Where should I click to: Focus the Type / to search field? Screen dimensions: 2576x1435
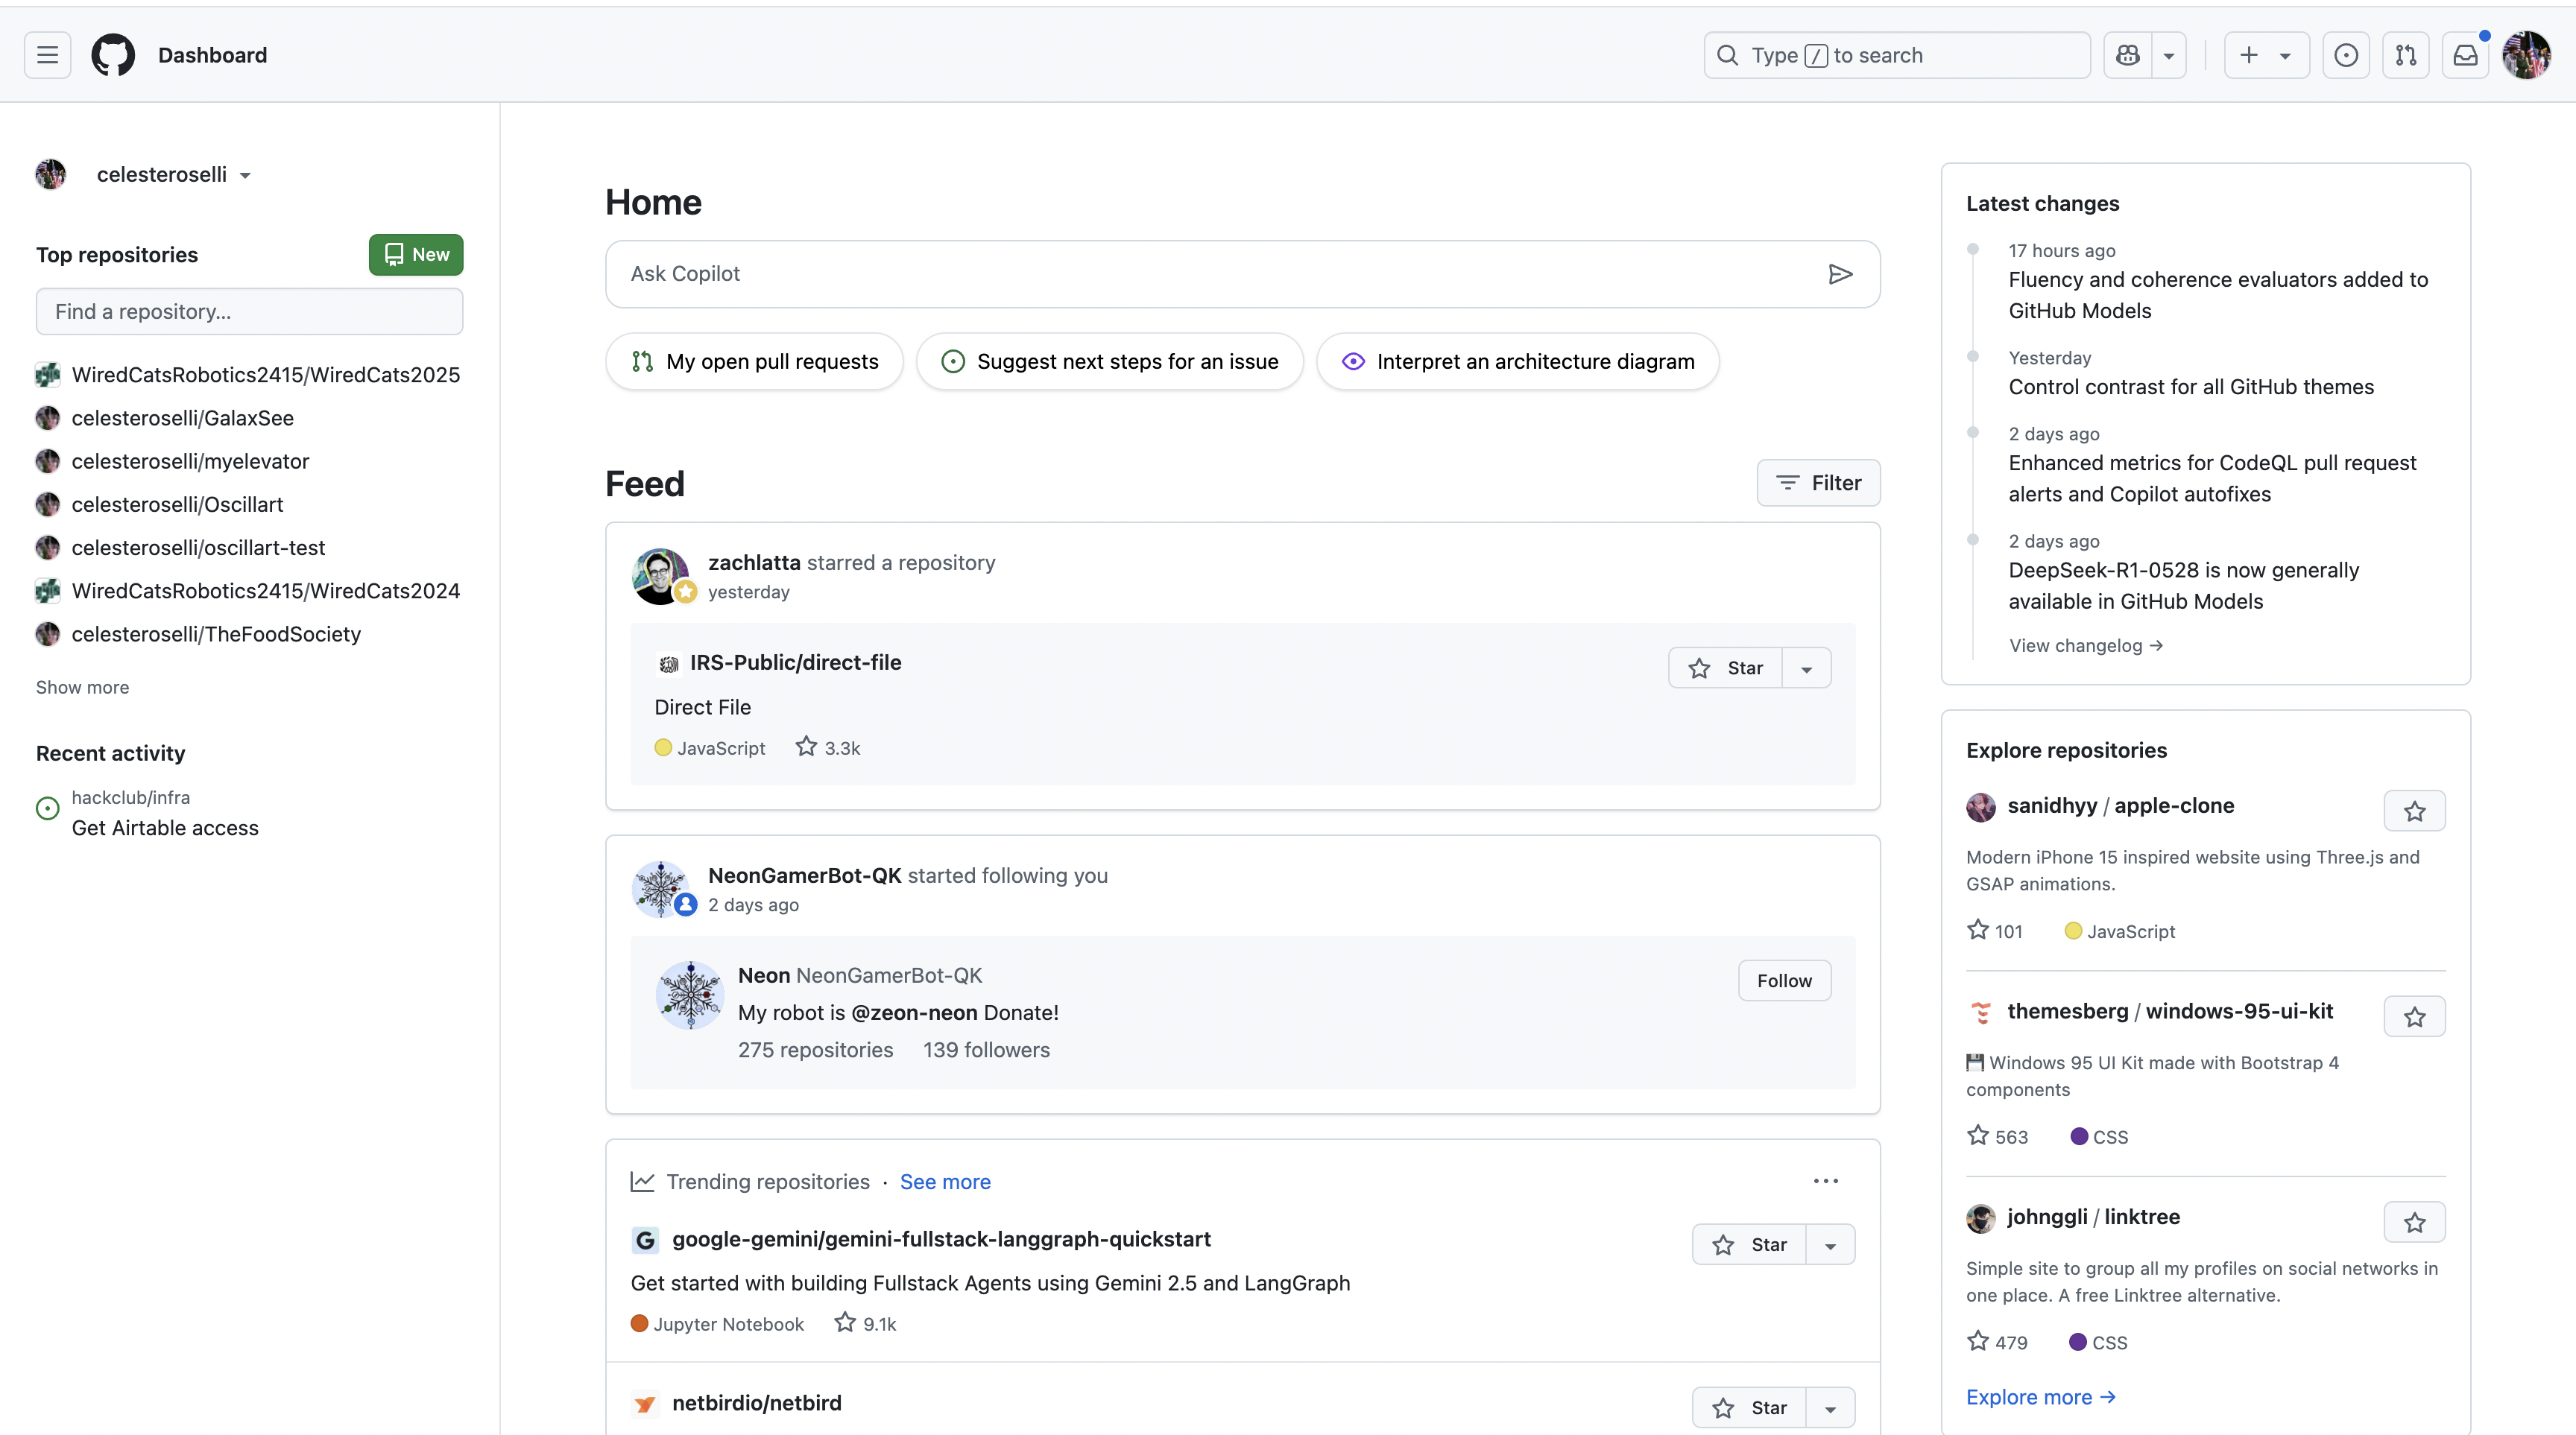point(1897,55)
